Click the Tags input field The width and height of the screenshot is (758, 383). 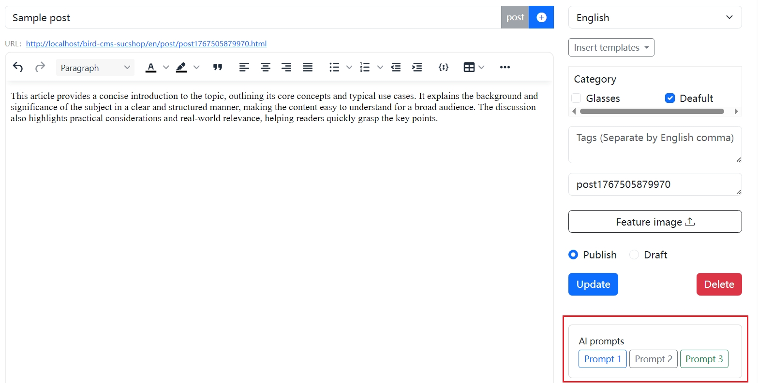coord(654,144)
